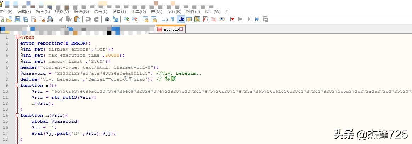This screenshot has height=144, width=412.
Task: Click the 标题 comment on line 8
Action: (x=170, y=79)
